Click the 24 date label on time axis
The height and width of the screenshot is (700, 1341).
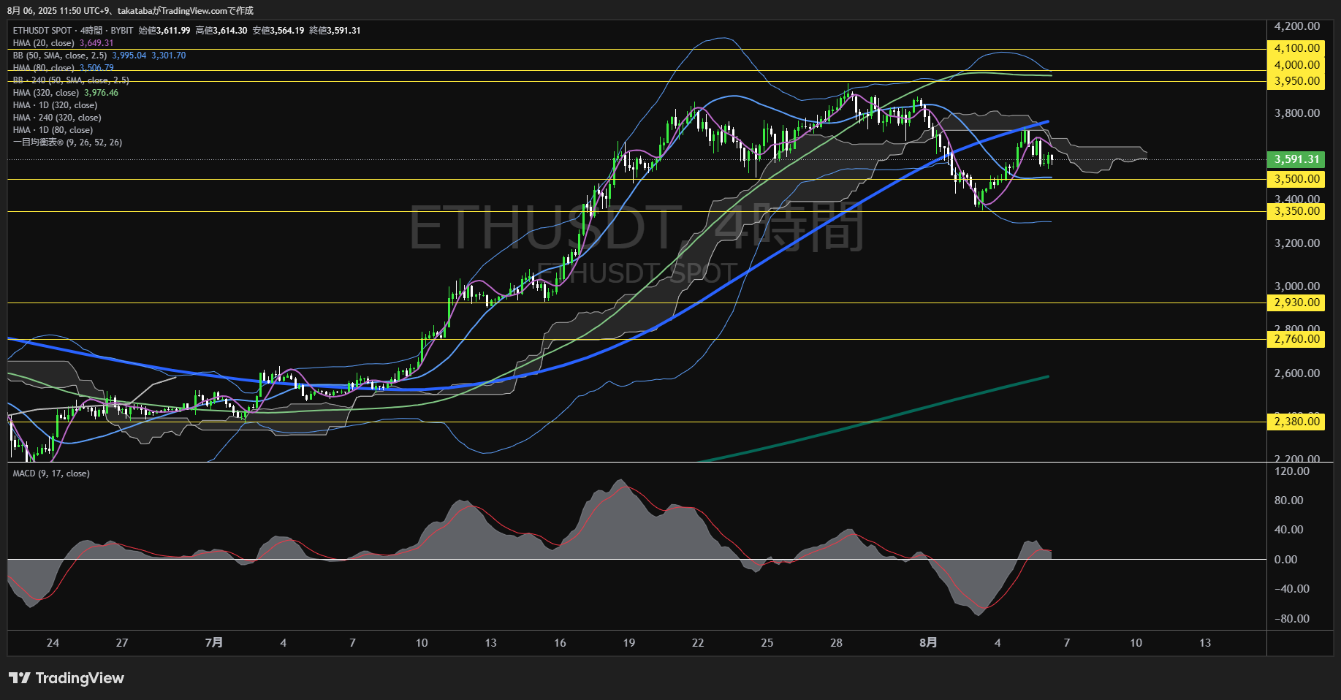coord(53,643)
